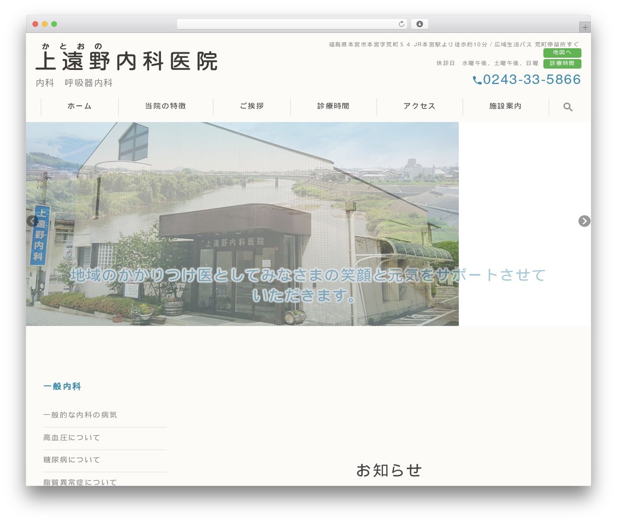Image resolution: width=617 pixels, height=523 pixels.
Task: Click the yellow macOS minimize button
Action: [x=45, y=24]
